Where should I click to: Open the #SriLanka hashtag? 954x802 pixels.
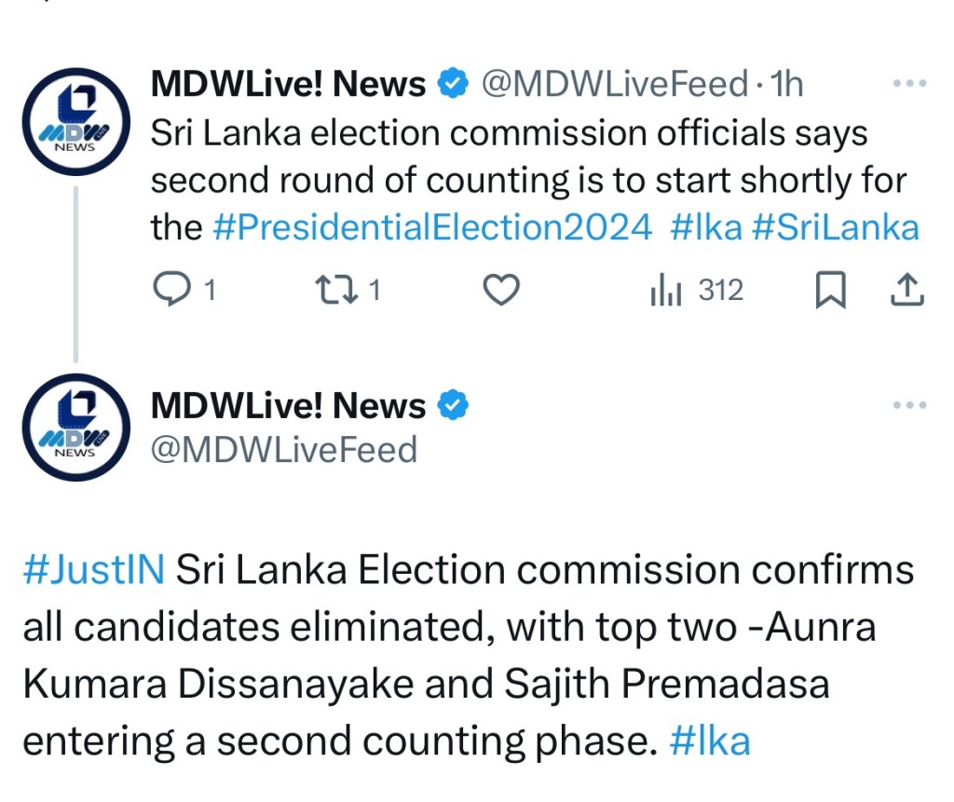[x=835, y=227]
